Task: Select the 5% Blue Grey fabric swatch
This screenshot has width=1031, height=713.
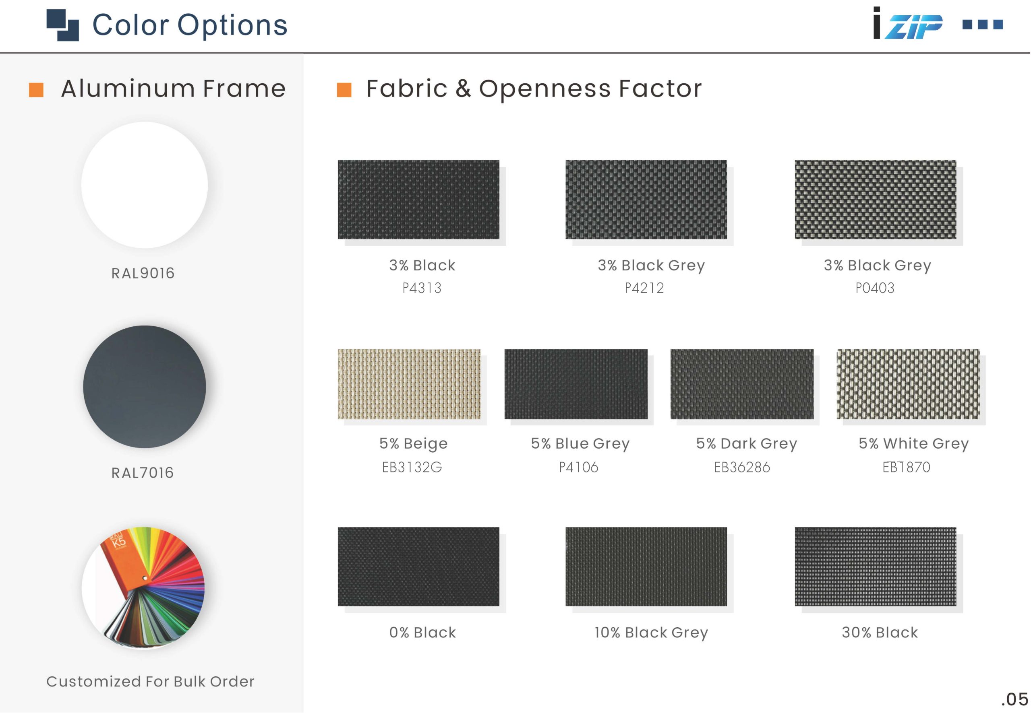Action: (576, 384)
